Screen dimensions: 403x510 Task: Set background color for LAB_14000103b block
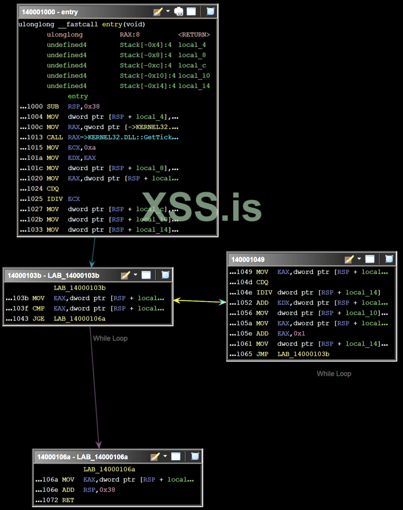point(126,276)
